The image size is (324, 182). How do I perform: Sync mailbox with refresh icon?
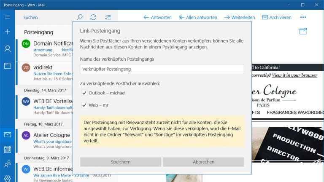point(93,17)
